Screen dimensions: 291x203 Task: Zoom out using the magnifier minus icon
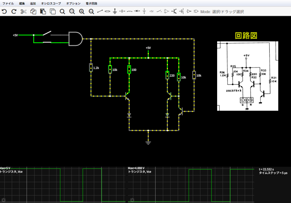91,11
